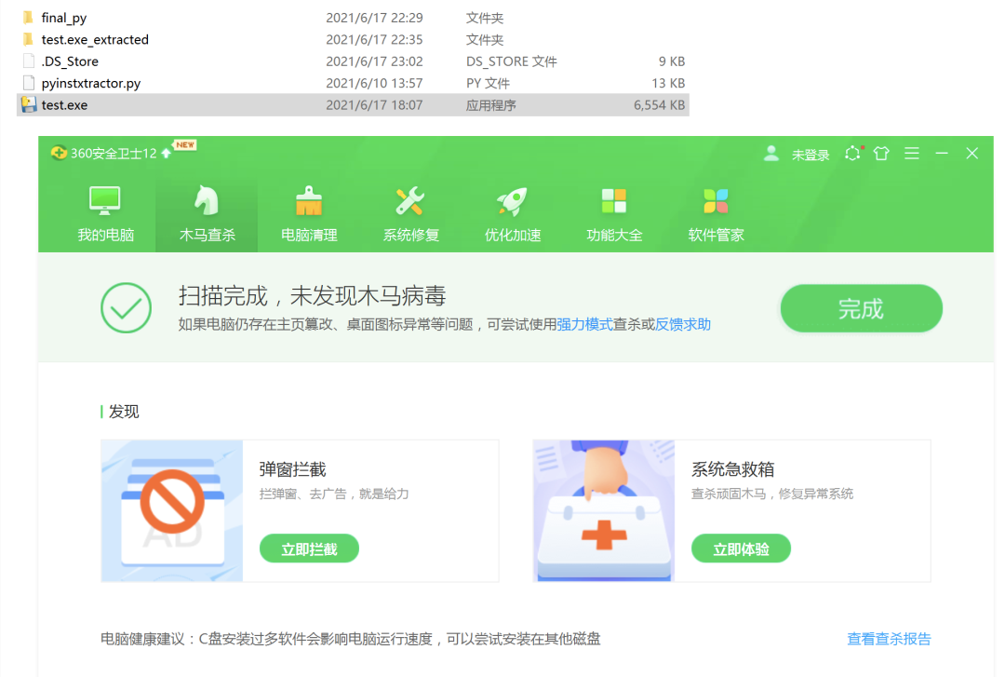Switch to the 优化加速 tab label
Viewport: 1005px width, 677px height.
tap(513, 236)
